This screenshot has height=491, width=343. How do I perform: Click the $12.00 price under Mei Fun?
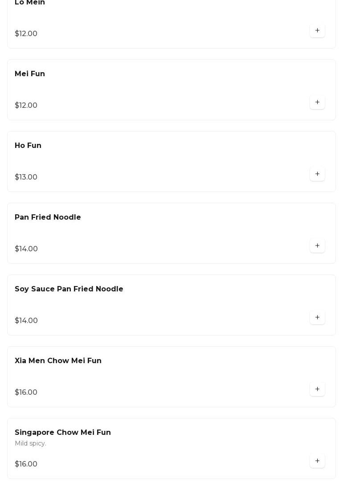(x=26, y=106)
